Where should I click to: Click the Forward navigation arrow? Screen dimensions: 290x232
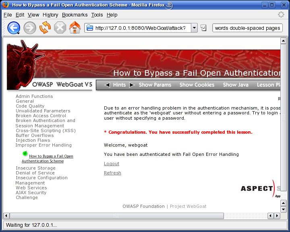click(30, 28)
